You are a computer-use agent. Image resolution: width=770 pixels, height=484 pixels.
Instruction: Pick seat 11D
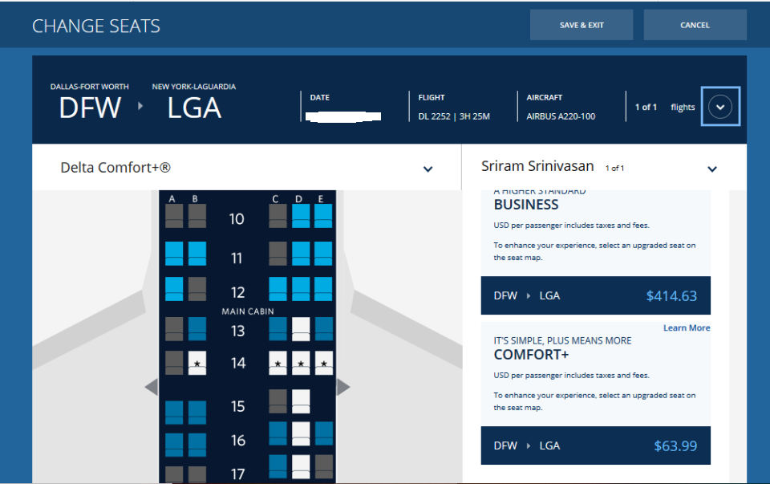click(301, 254)
